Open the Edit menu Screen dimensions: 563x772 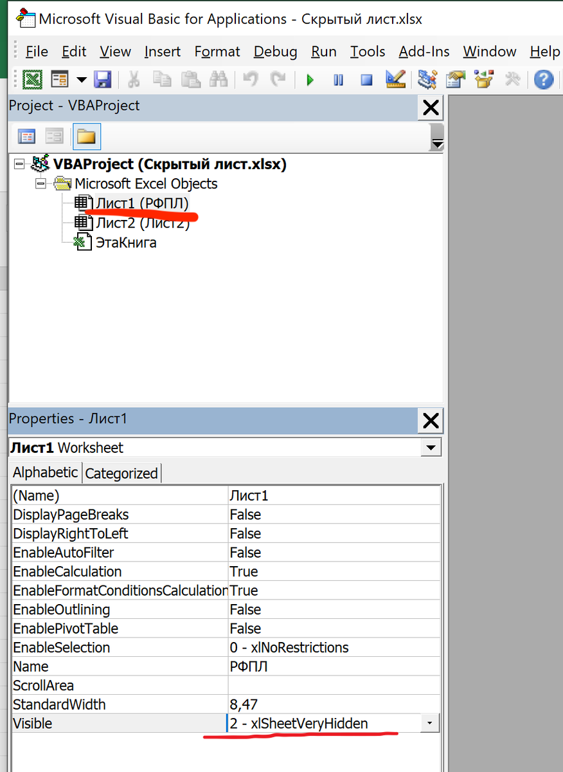pos(74,51)
